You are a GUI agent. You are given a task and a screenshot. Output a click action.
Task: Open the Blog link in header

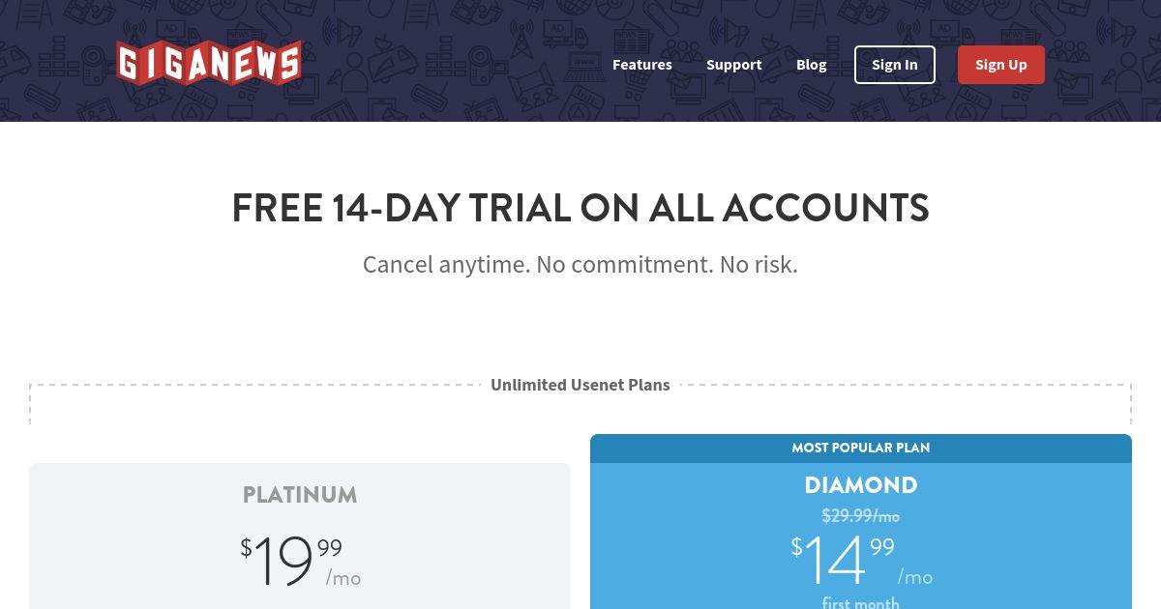click(811, 65)
